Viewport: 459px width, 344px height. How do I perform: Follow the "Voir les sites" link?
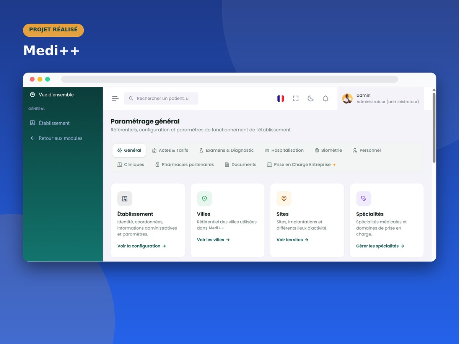tap(293, 240)
